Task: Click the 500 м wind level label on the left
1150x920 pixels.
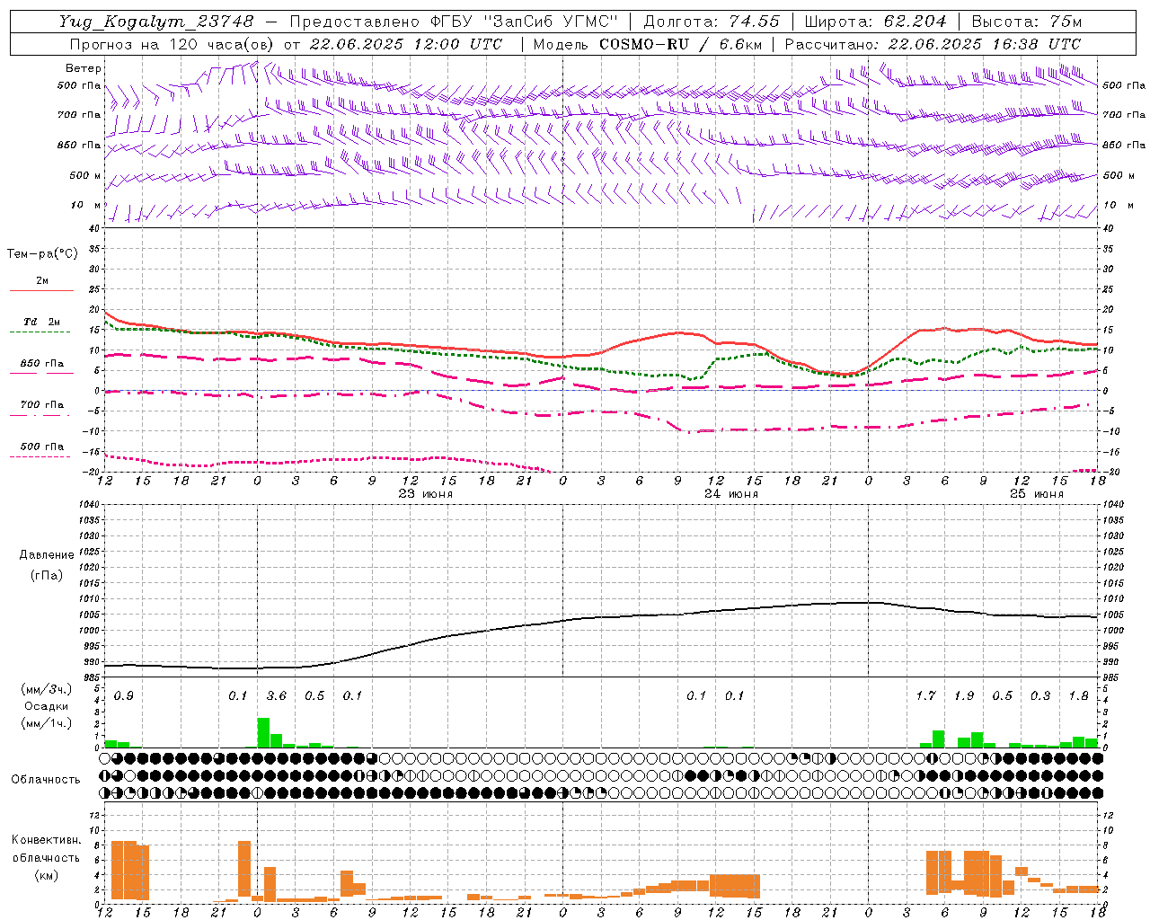Action: (x=85, y=175)
